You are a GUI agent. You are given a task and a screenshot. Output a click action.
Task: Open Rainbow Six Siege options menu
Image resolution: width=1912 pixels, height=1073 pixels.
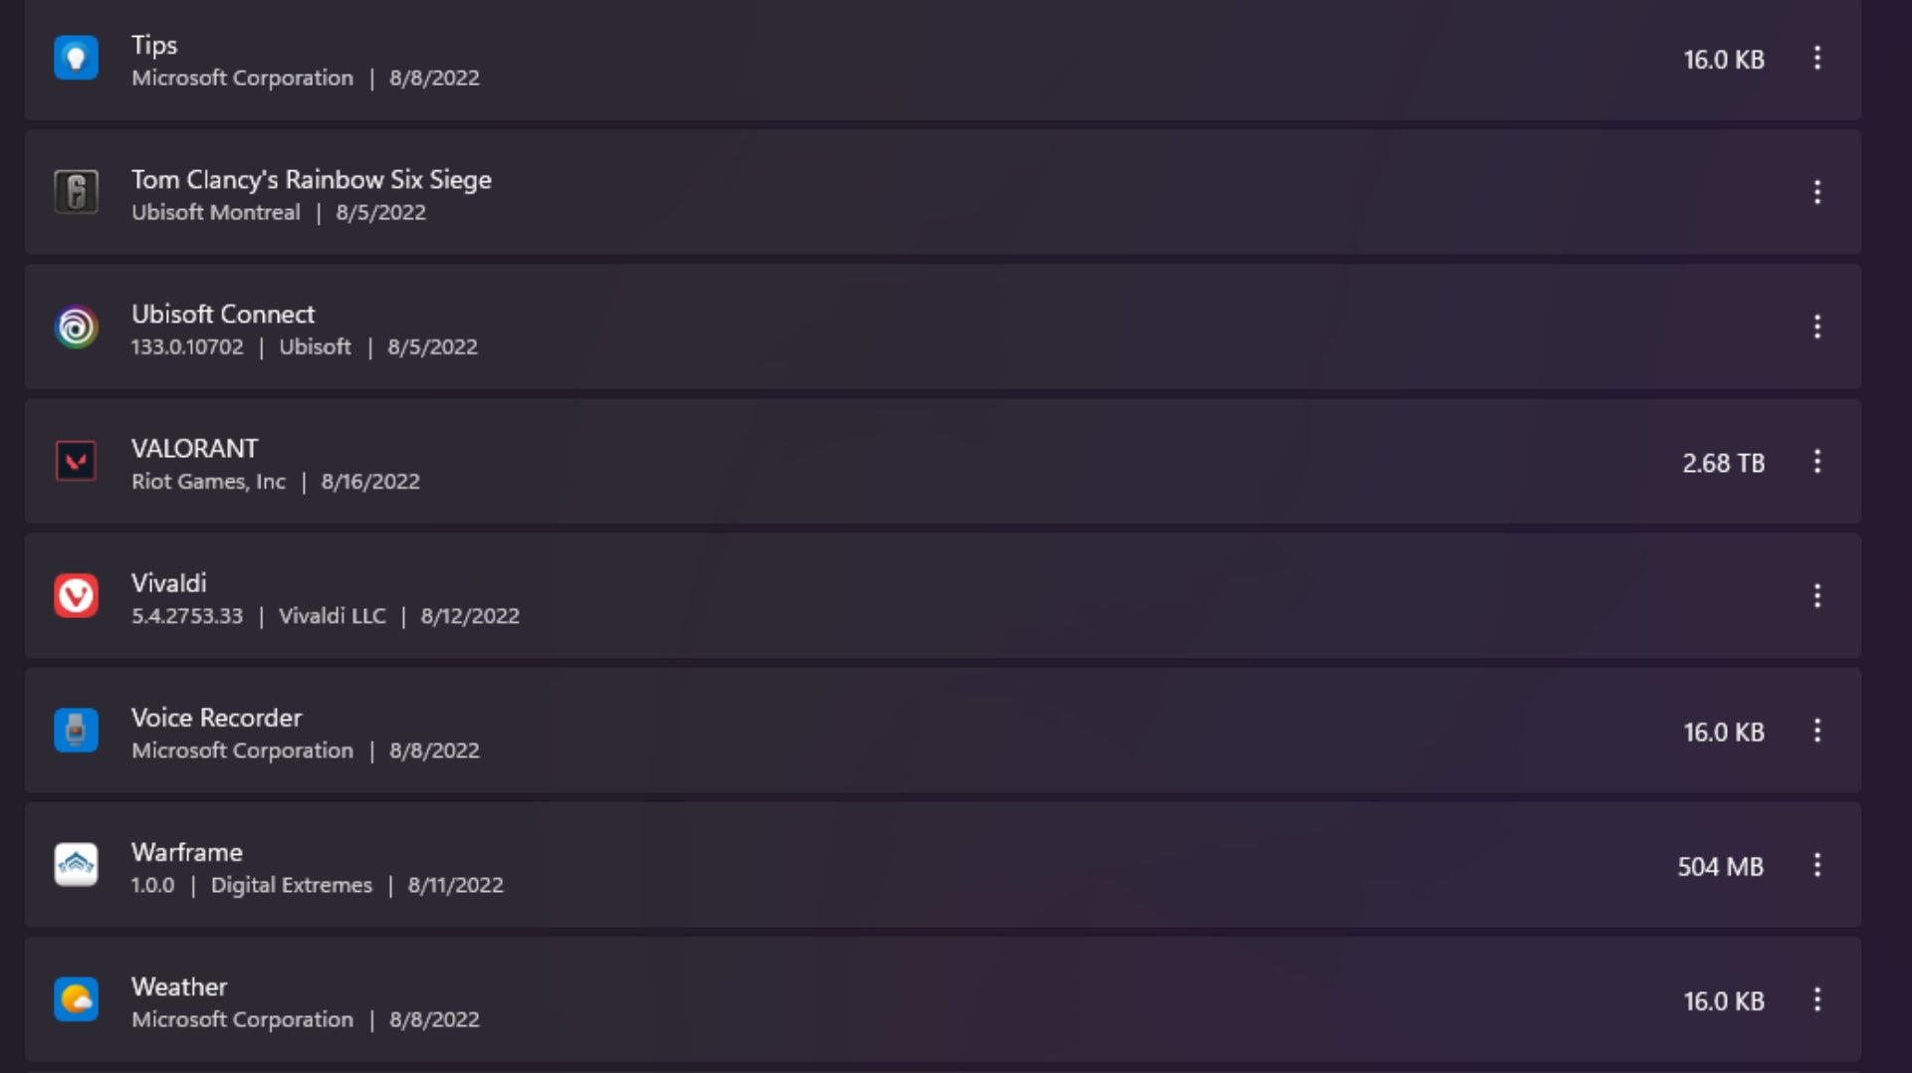pos(1818,192)
